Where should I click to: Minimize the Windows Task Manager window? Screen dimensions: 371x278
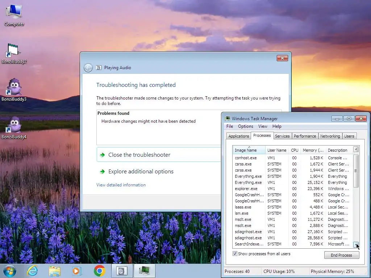(337, 118)
